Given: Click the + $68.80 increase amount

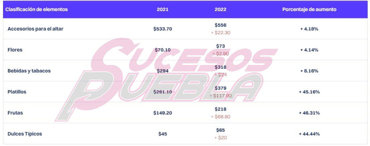Looking at the screenshot, I should pos(220,117).
